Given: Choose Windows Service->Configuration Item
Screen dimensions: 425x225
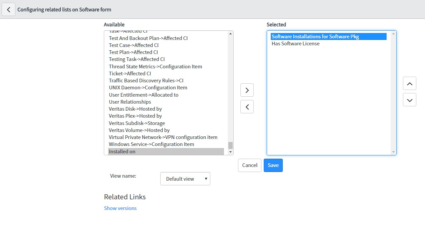Looking at the screenshot, I should pyautogui.click(x=151, y=144).
